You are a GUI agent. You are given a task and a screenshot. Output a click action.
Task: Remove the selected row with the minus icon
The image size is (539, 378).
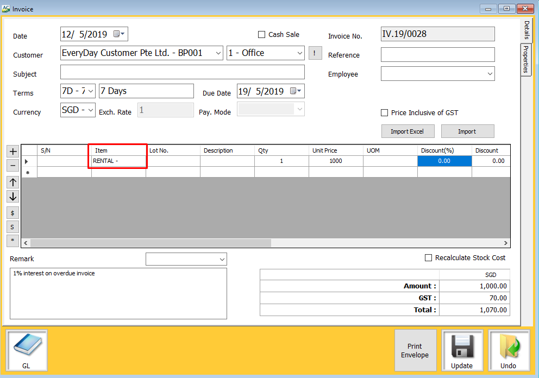coord(13,166)
